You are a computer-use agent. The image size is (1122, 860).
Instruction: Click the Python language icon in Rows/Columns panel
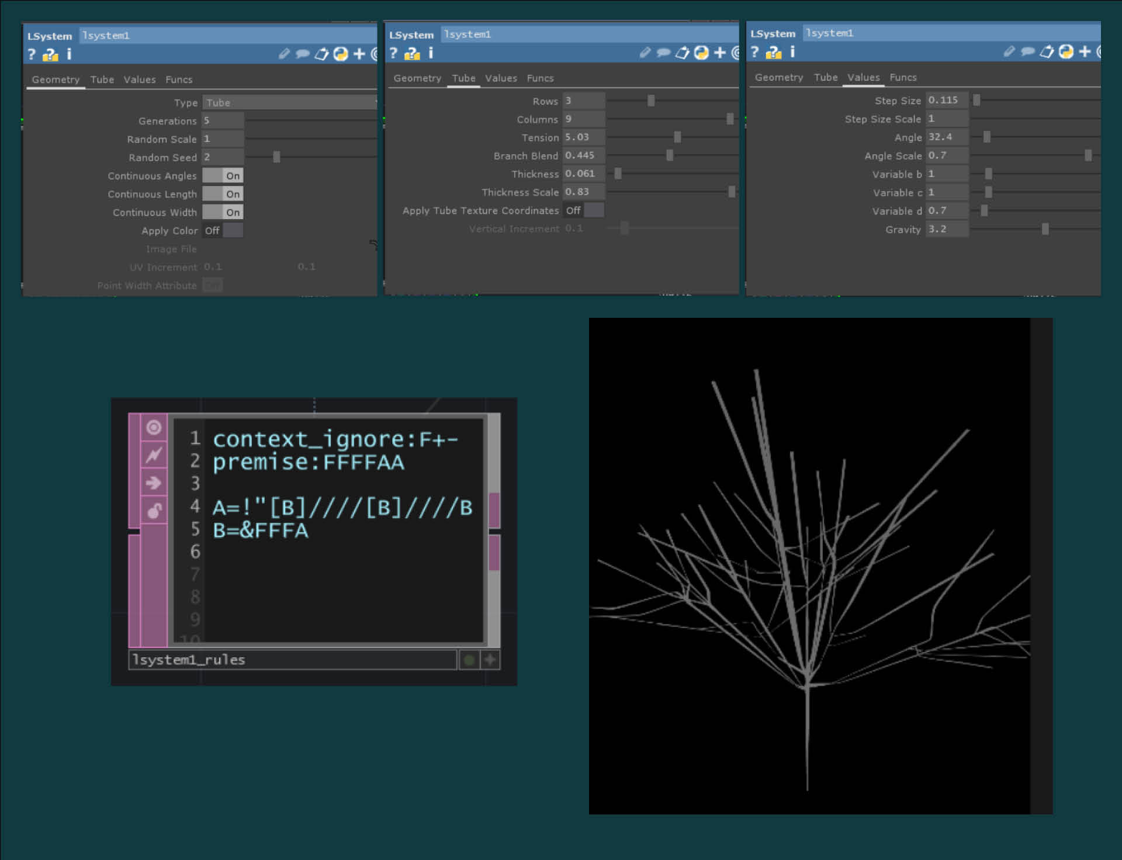tap(701, 53)
